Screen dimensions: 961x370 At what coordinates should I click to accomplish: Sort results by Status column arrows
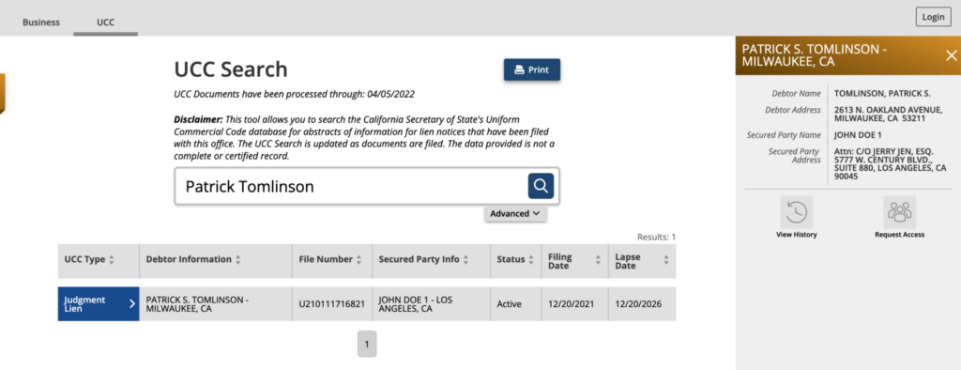531,259
